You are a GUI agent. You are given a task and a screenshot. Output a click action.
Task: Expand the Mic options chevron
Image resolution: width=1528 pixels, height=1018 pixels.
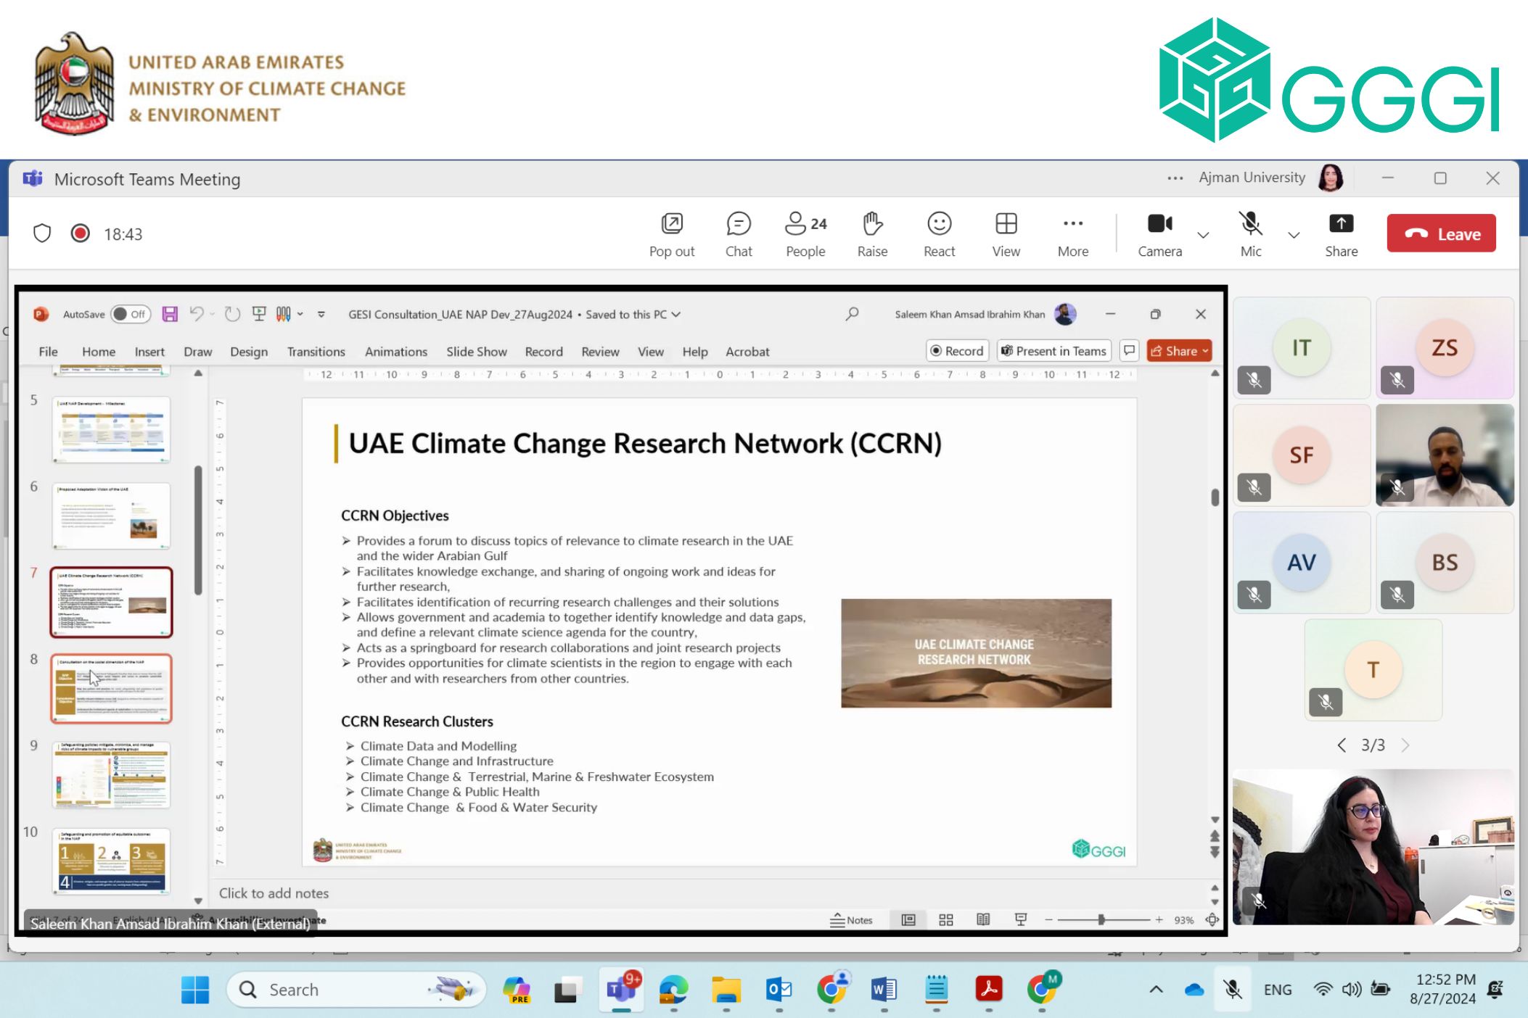[1294, 235]
